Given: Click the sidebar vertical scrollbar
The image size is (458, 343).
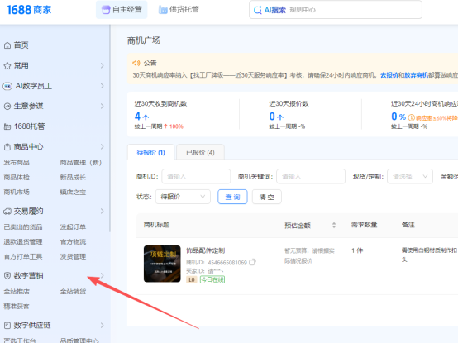Looking at the screenshot, I should pos(110,128).
